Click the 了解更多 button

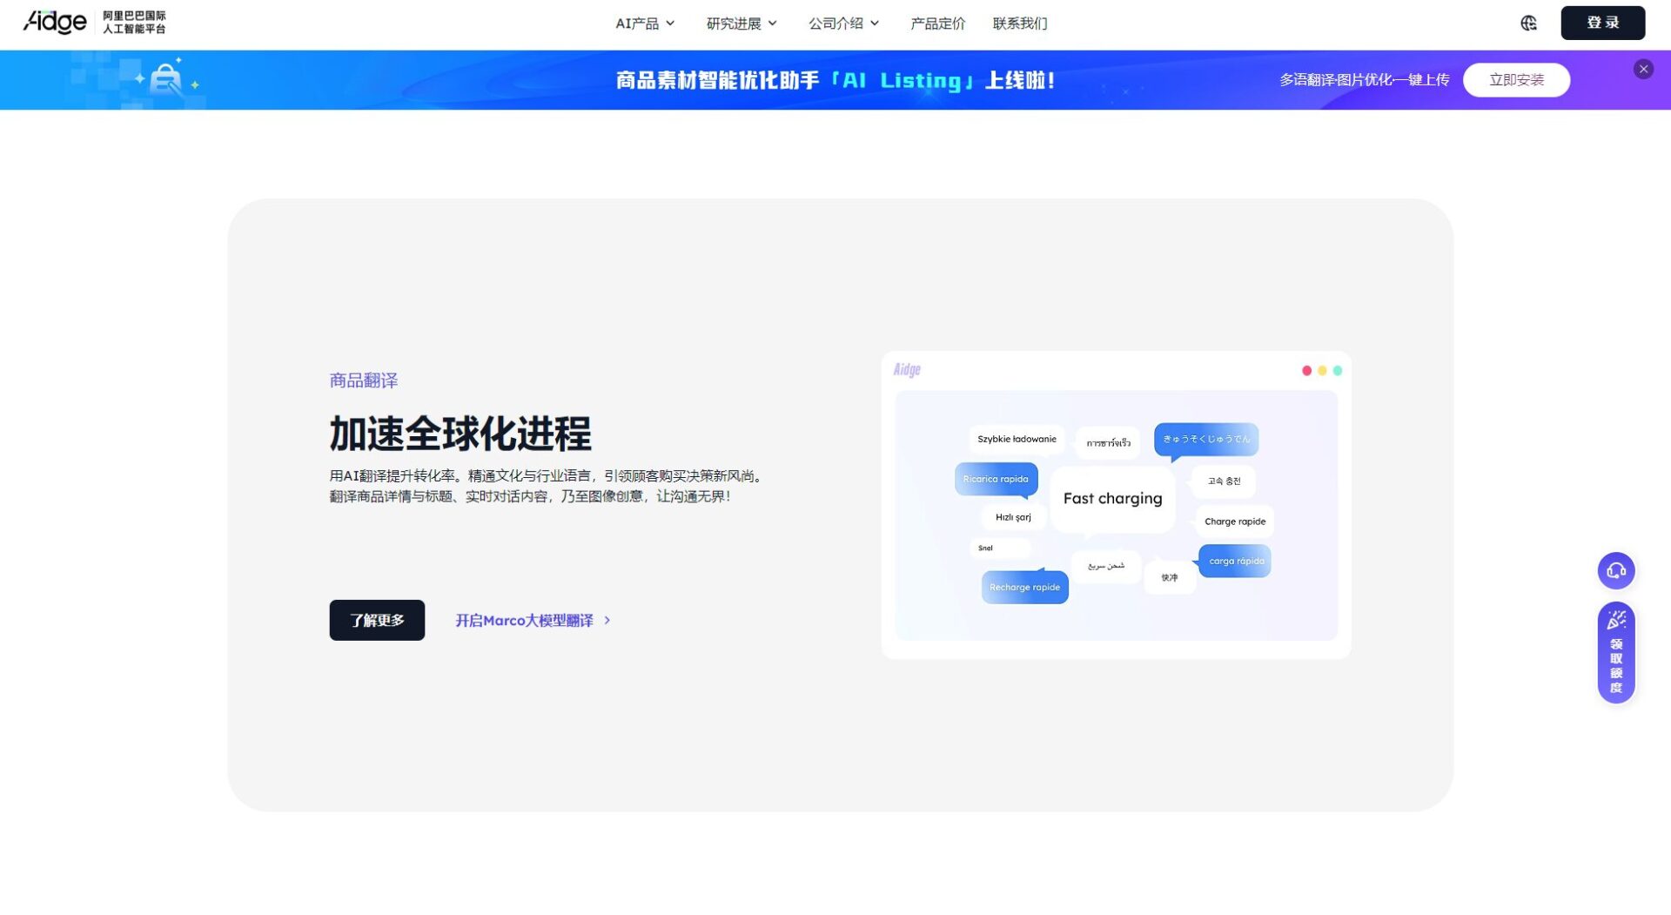(376, 620)
